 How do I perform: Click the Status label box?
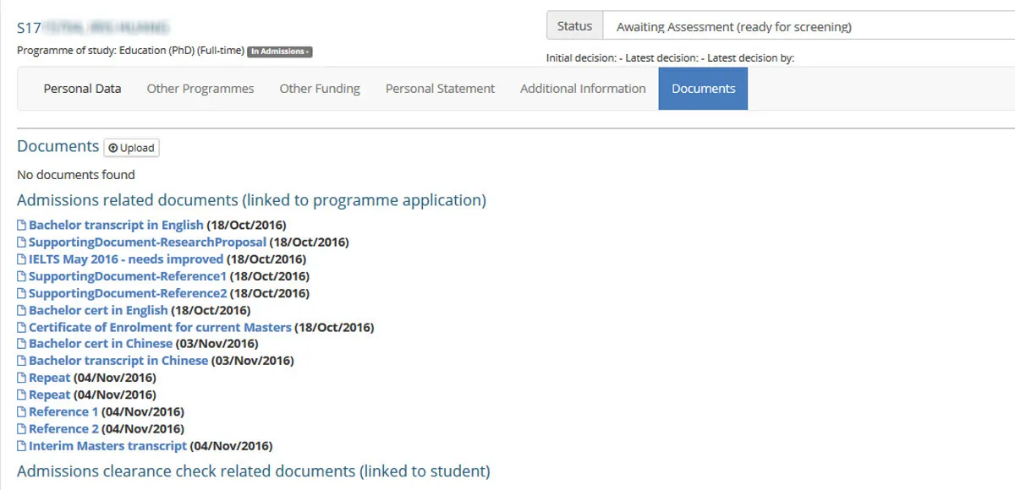[x=574, y=25]
